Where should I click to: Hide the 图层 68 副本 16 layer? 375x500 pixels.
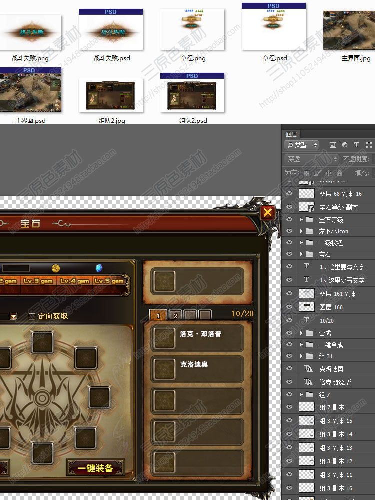[x=289, y=193]
